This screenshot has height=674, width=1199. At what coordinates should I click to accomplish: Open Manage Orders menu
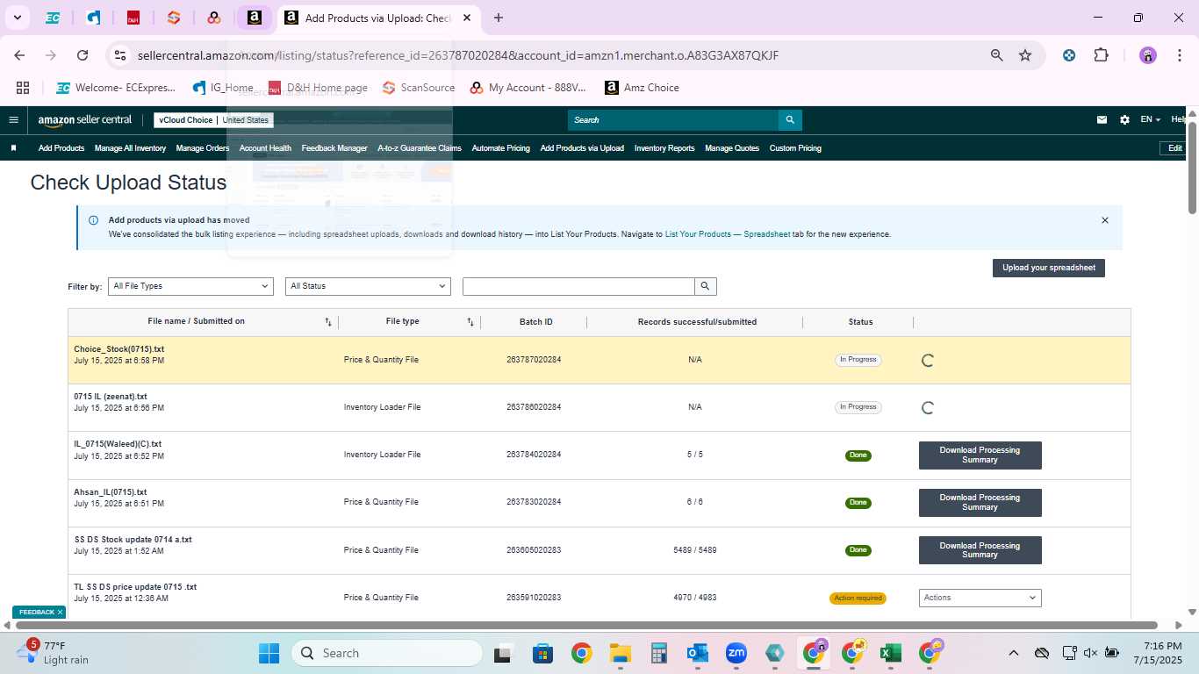pos(203,148)
